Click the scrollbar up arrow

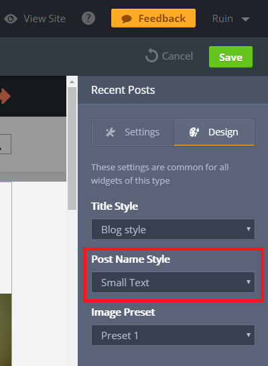[x=72, y=82]
